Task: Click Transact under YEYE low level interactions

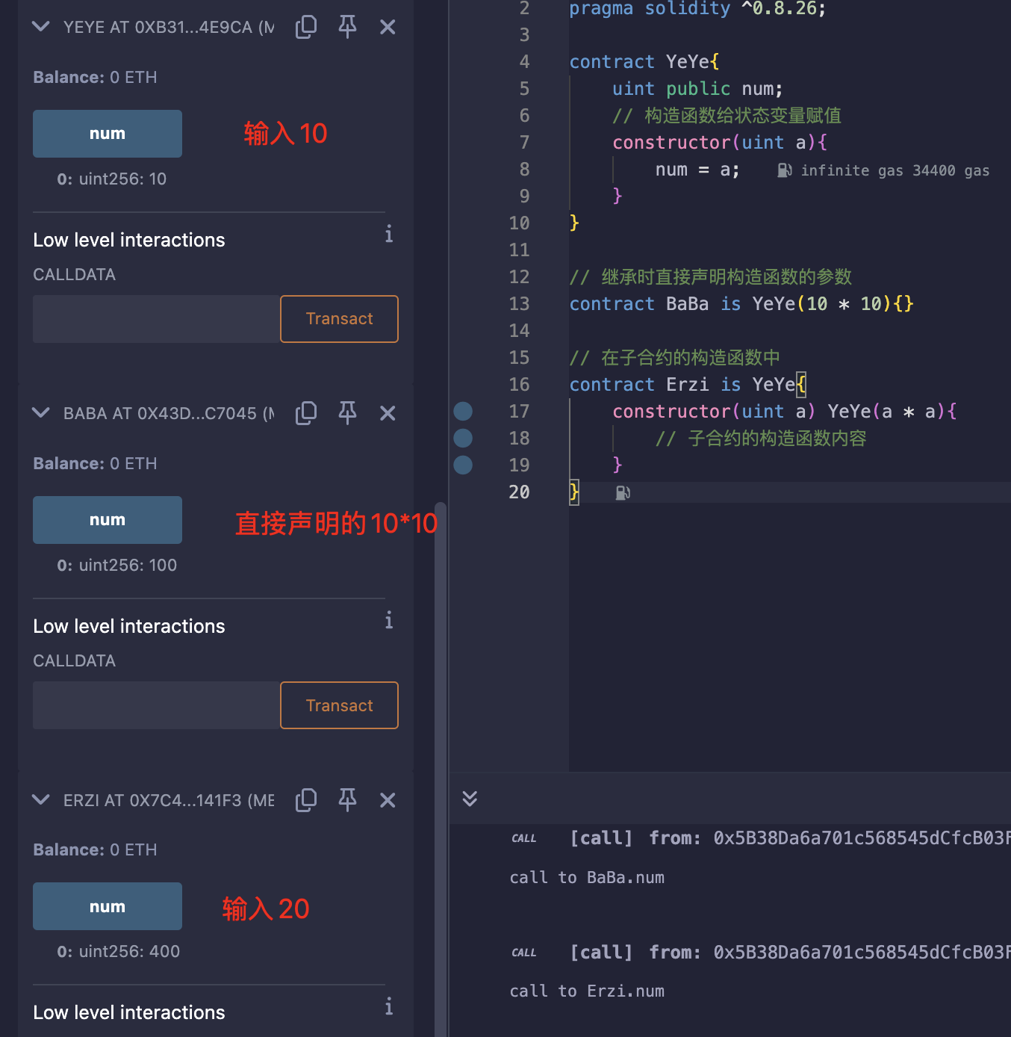Action: click(339, 319)
